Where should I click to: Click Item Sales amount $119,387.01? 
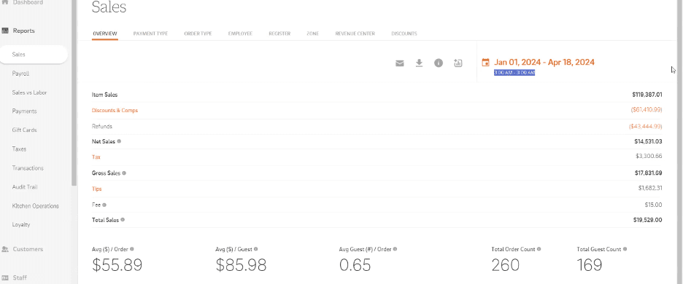[x=647, y=95]
